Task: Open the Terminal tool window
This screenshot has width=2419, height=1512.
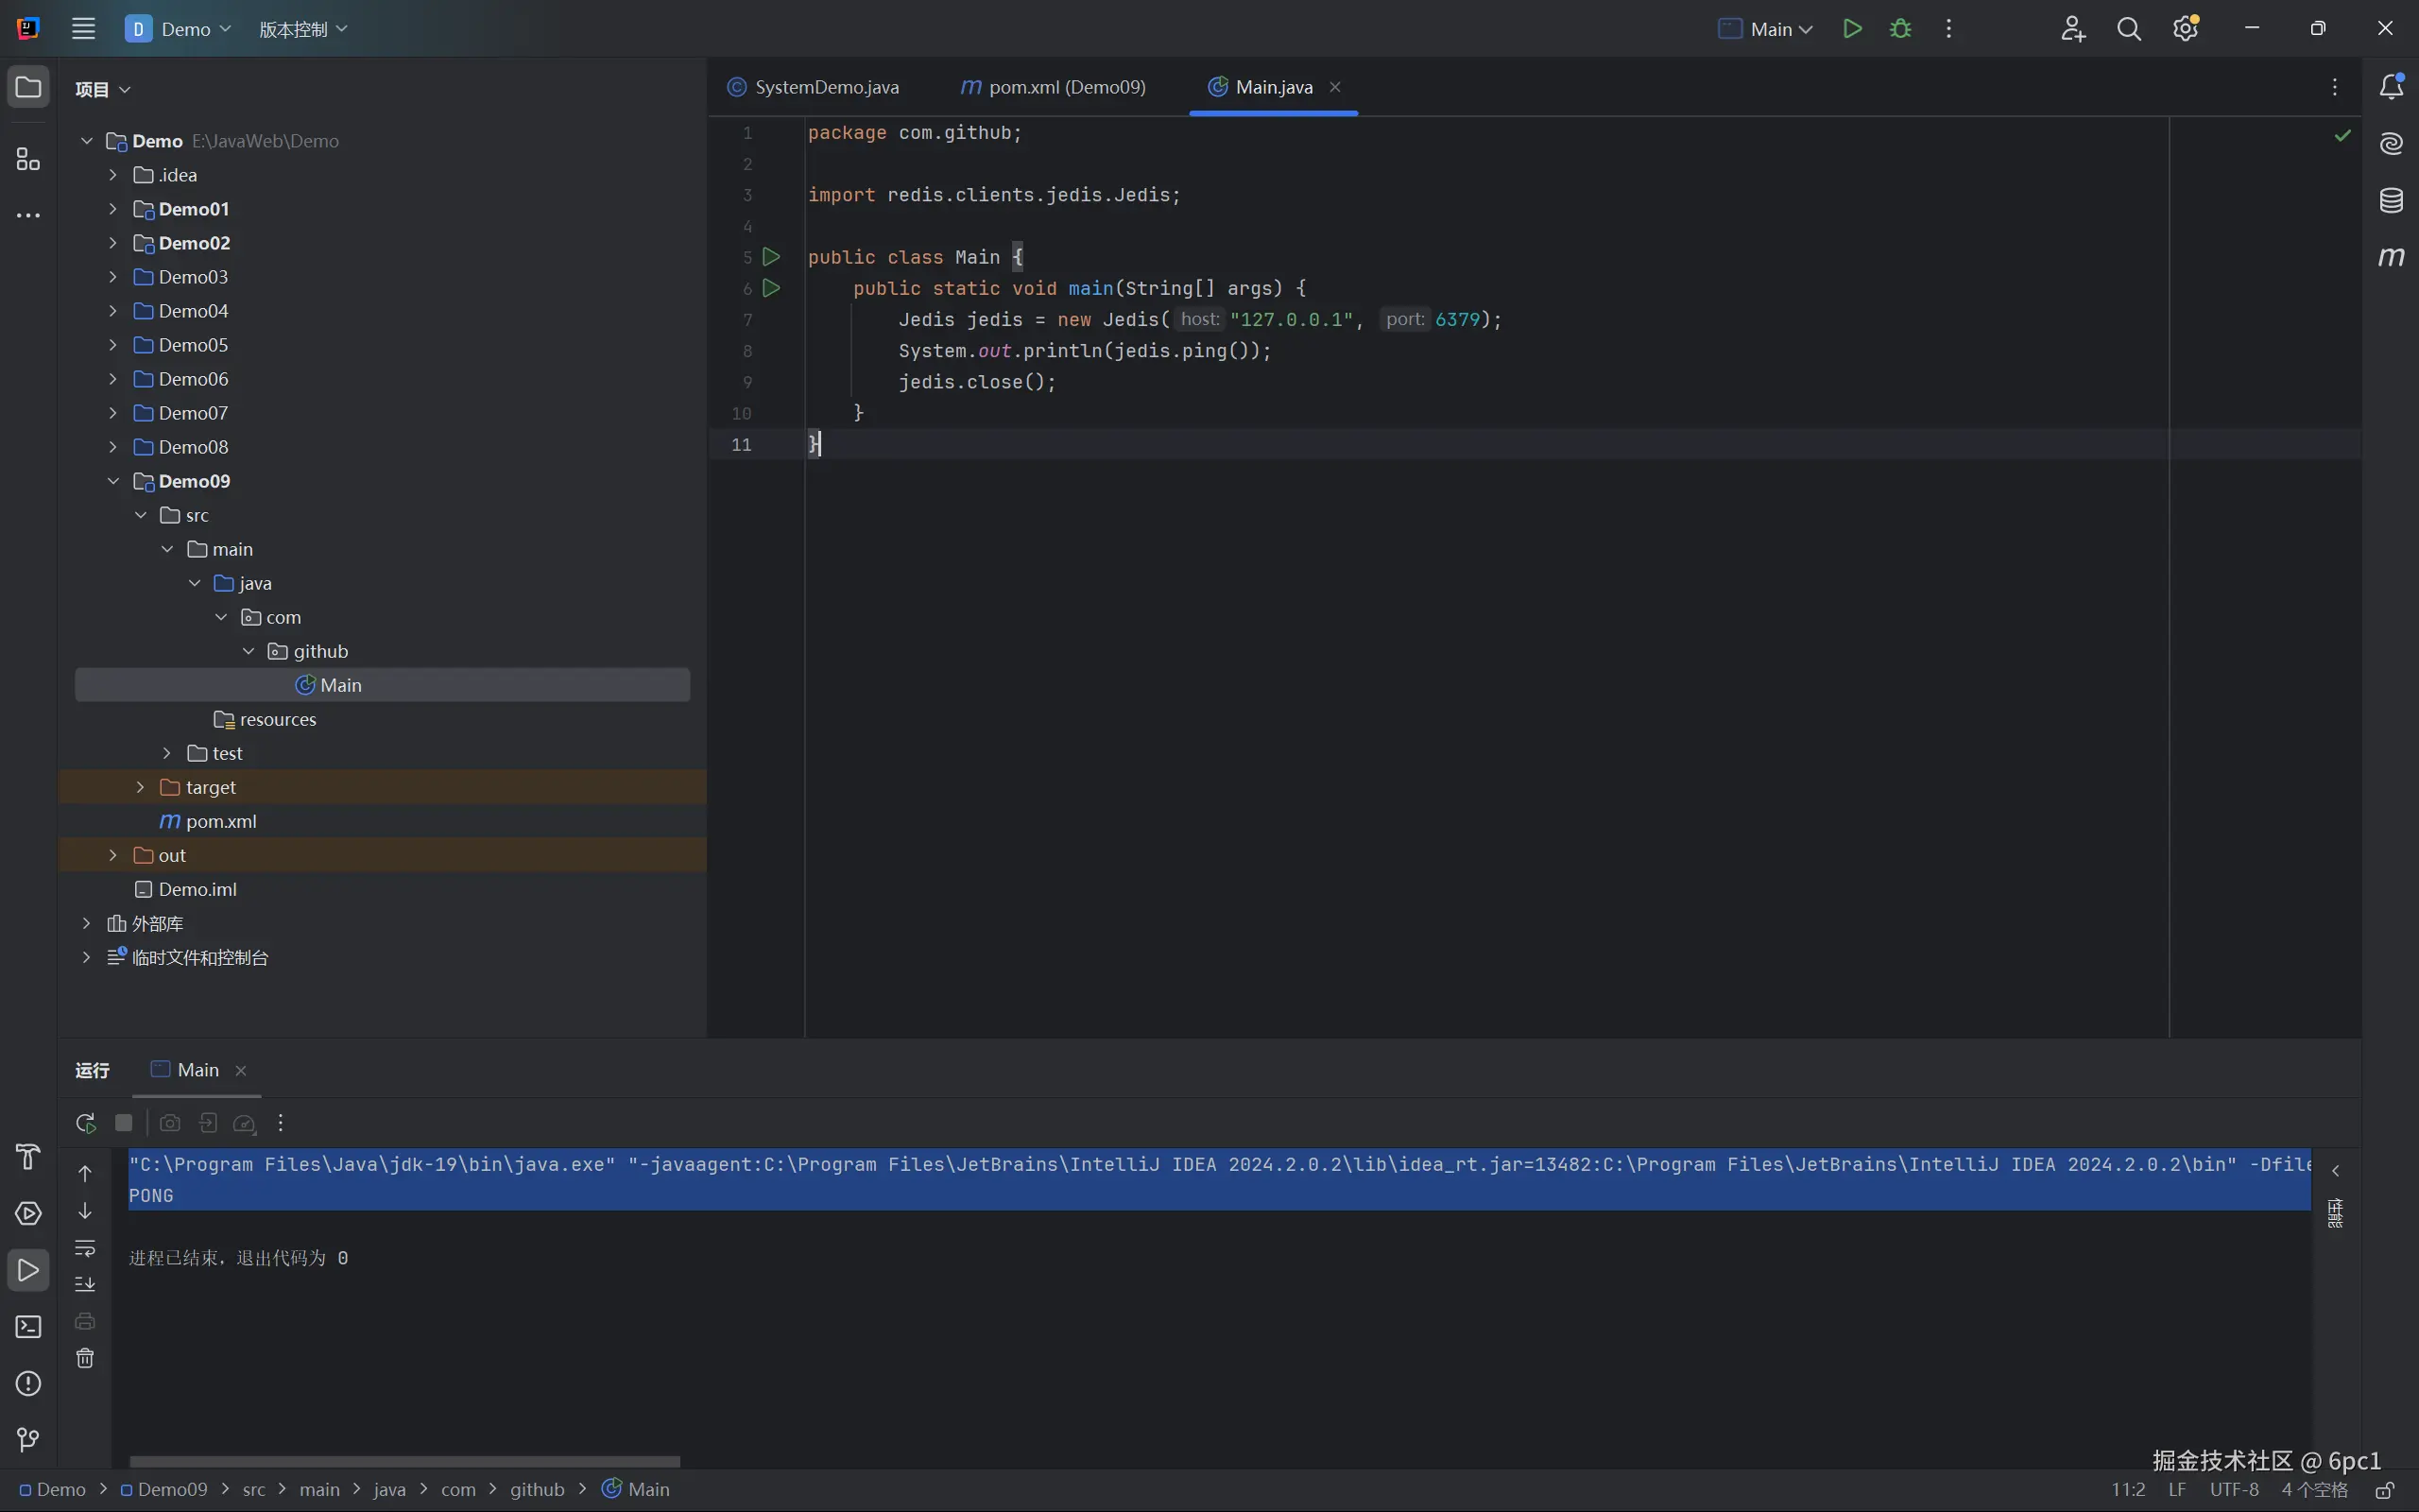Action: click(28, 1327)
